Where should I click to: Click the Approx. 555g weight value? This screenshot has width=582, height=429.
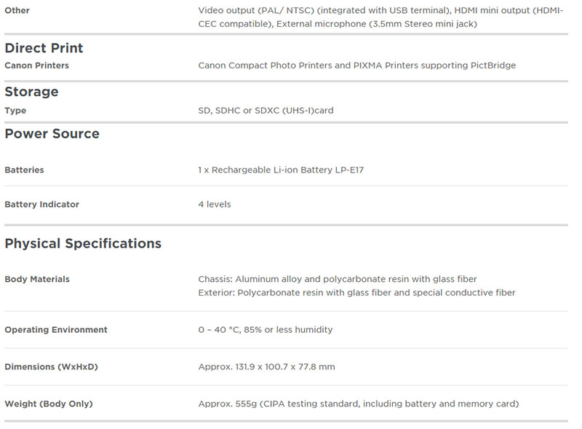pyautogui.click(x=359, y=404)
